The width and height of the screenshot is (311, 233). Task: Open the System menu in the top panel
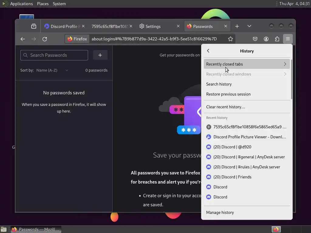tap(59, 4)
